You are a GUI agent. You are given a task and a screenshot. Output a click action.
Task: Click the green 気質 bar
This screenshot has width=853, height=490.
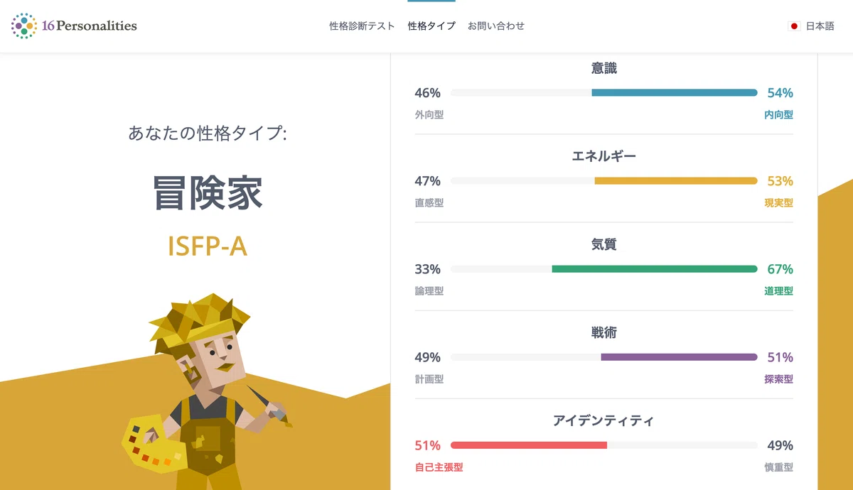655,268
